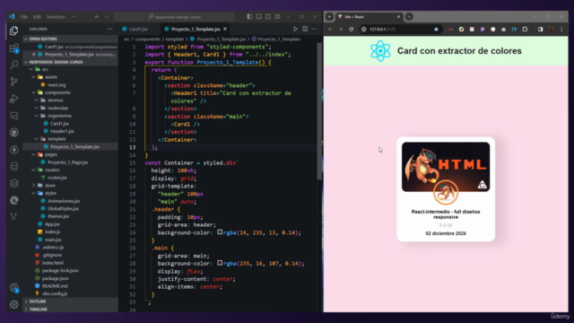The width and height of the screenshot is (574, 323).
Task: Click breadcrumb item template
Action: [x=175, y=39]
